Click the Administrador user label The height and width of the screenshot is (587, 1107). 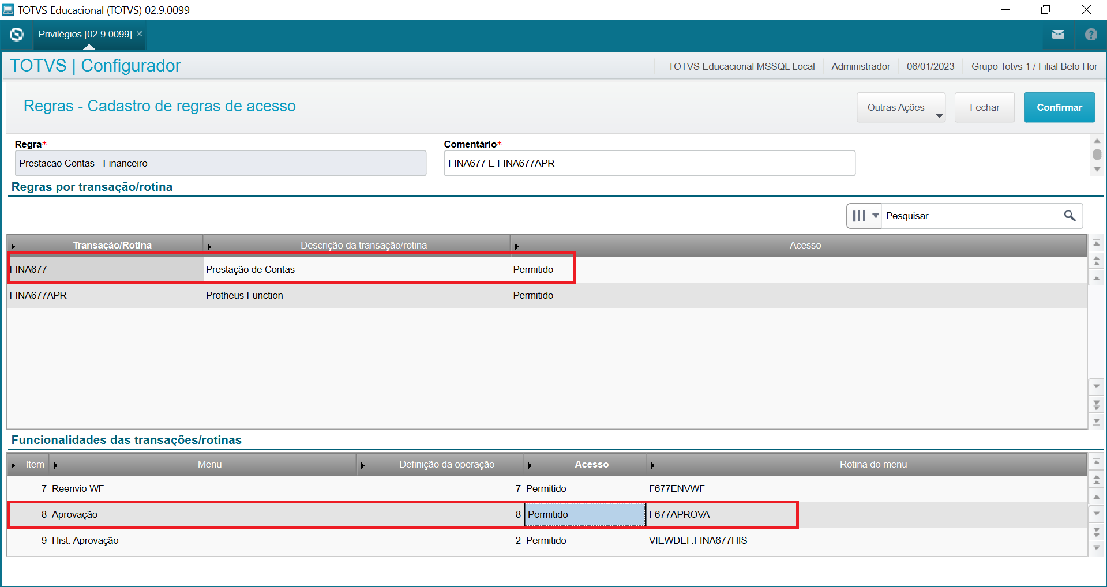[x=861, y=66]
